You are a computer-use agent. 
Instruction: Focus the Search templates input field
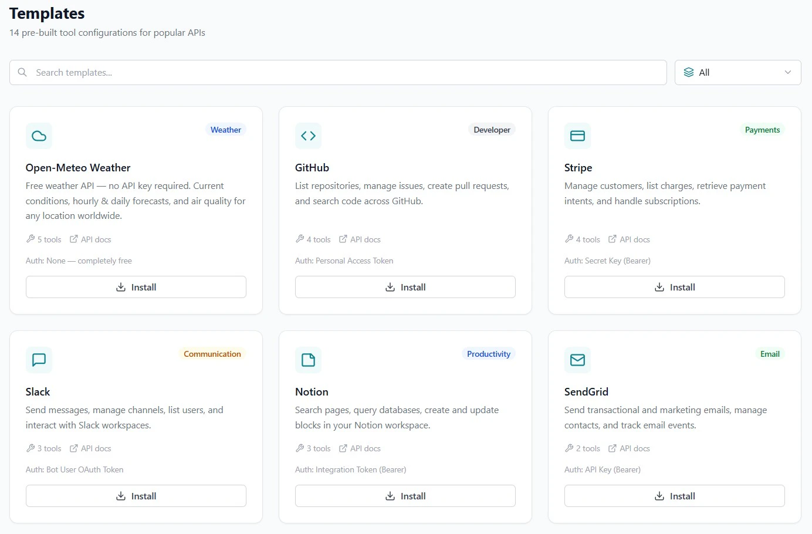pyautogui.click(x=338, y=72)
